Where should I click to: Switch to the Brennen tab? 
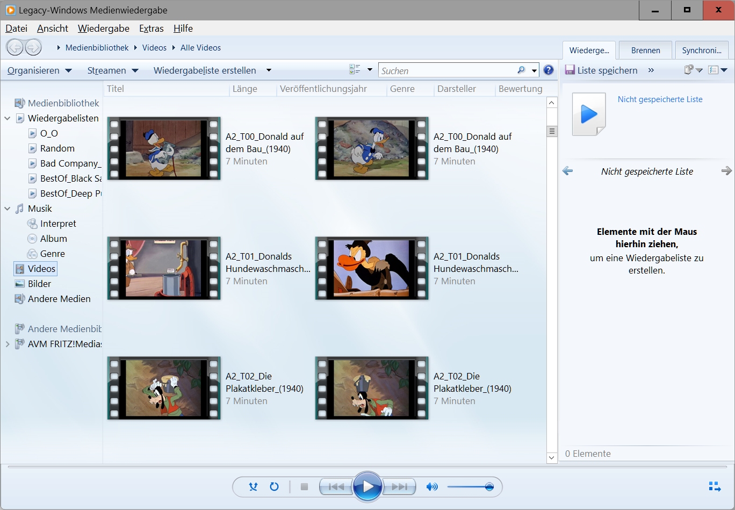[646, 50]
